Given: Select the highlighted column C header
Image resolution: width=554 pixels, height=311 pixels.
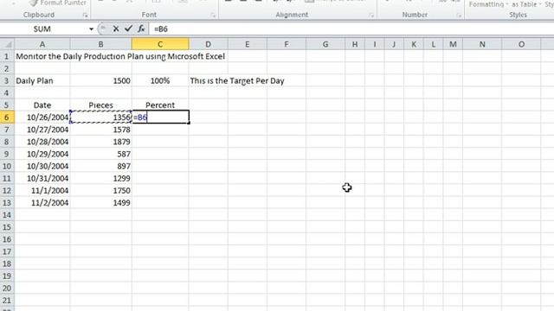Looking at the screenshot, I should 160,44.
